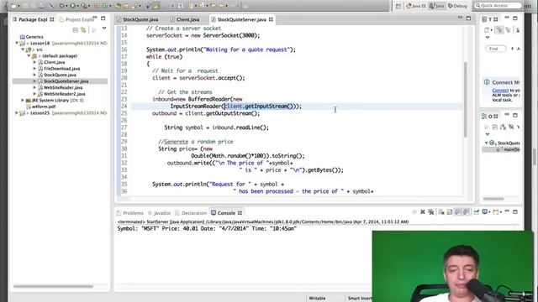Switch to the Java EE perspective
This screenshot has width=538, height=302.
[x=416, y=6]
